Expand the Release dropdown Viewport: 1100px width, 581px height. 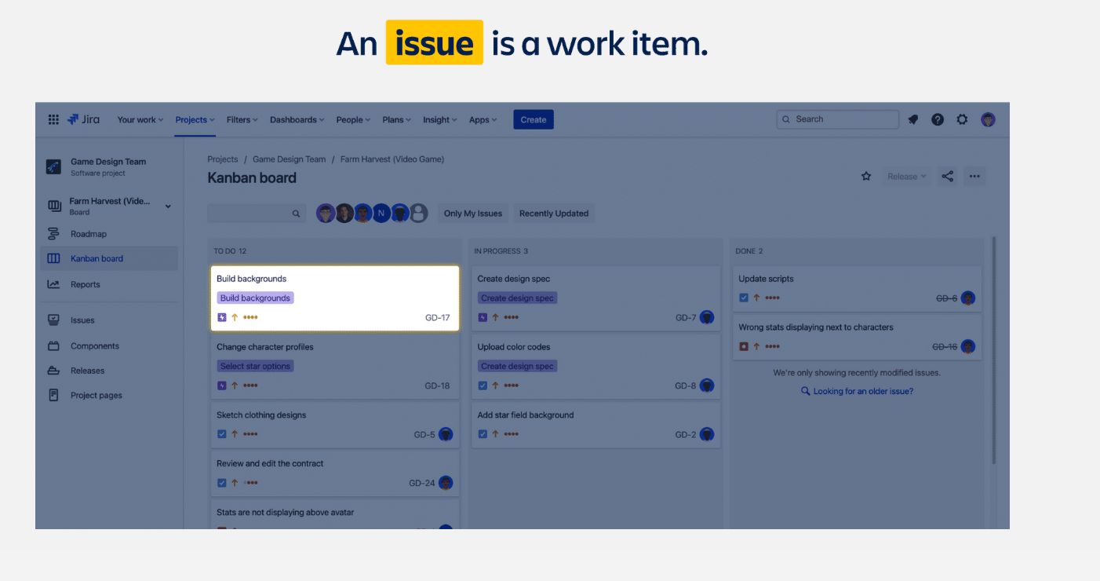(906, 176)
